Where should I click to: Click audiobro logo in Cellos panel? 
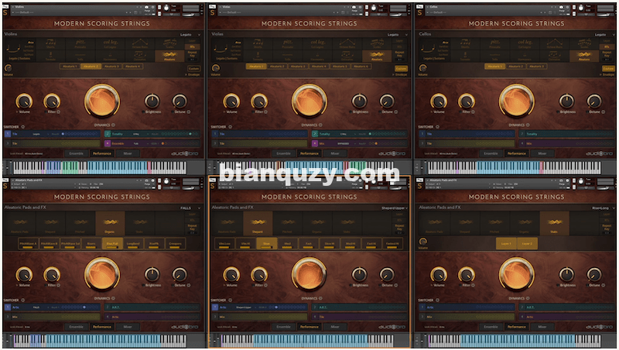[x=599, y=153]
